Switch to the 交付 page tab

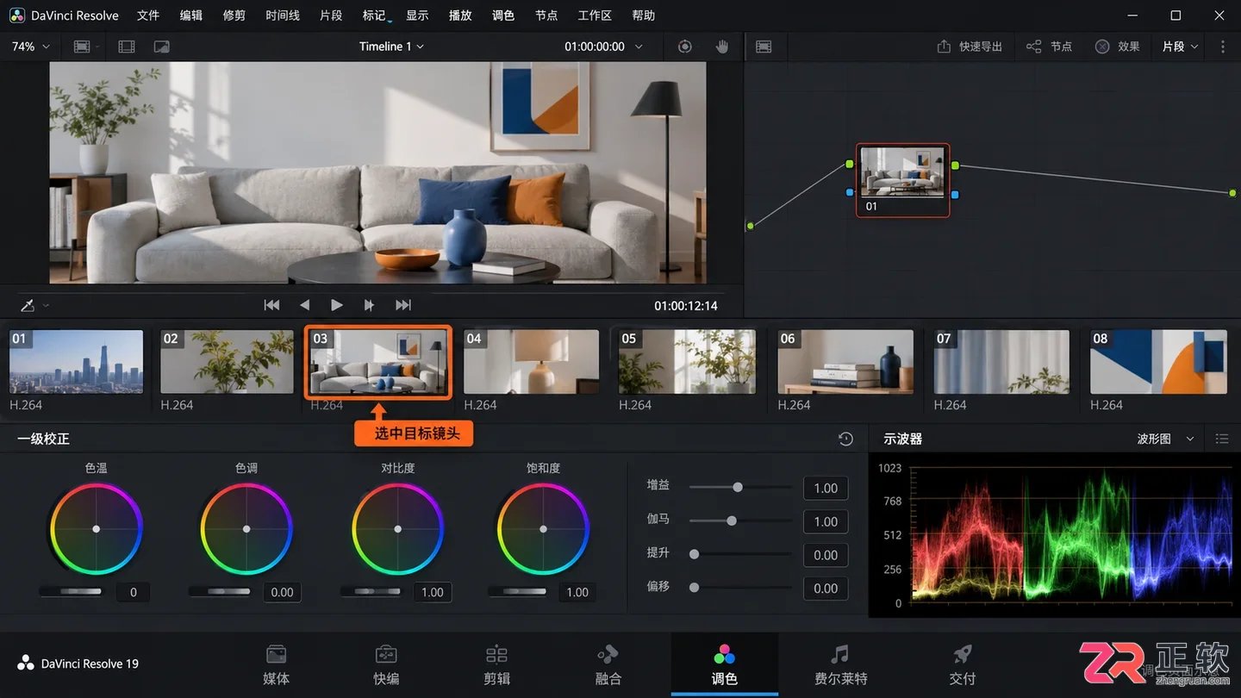click(x=963, y=665)
